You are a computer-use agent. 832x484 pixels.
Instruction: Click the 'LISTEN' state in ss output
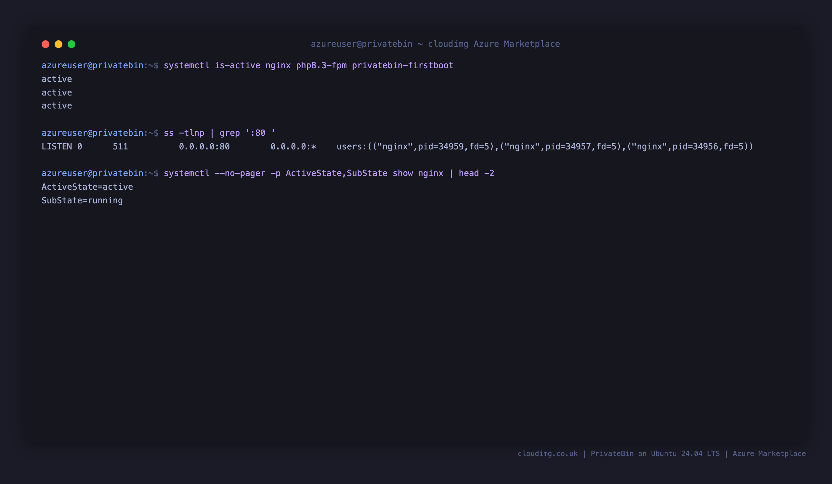tap(57, 146)
